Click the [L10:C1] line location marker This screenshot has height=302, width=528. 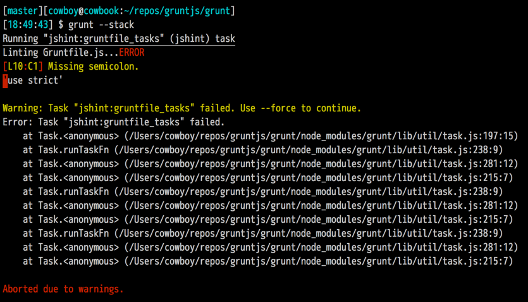point(23,66)
